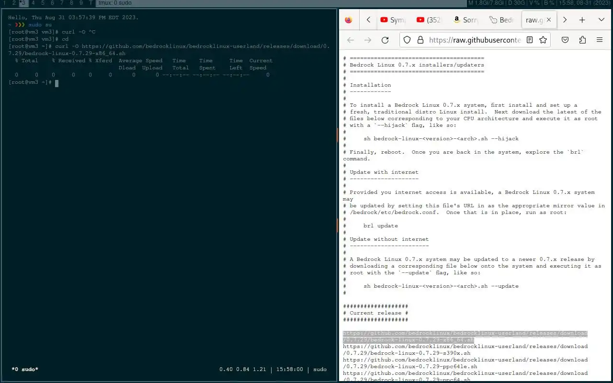Click 'Bedrock Linux 0.7.x installers/updaters' heading

pos(417,65)
